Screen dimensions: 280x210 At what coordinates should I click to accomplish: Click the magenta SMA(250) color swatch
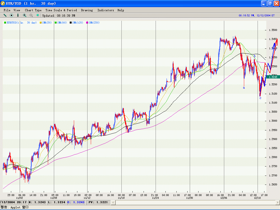[87, 23]
